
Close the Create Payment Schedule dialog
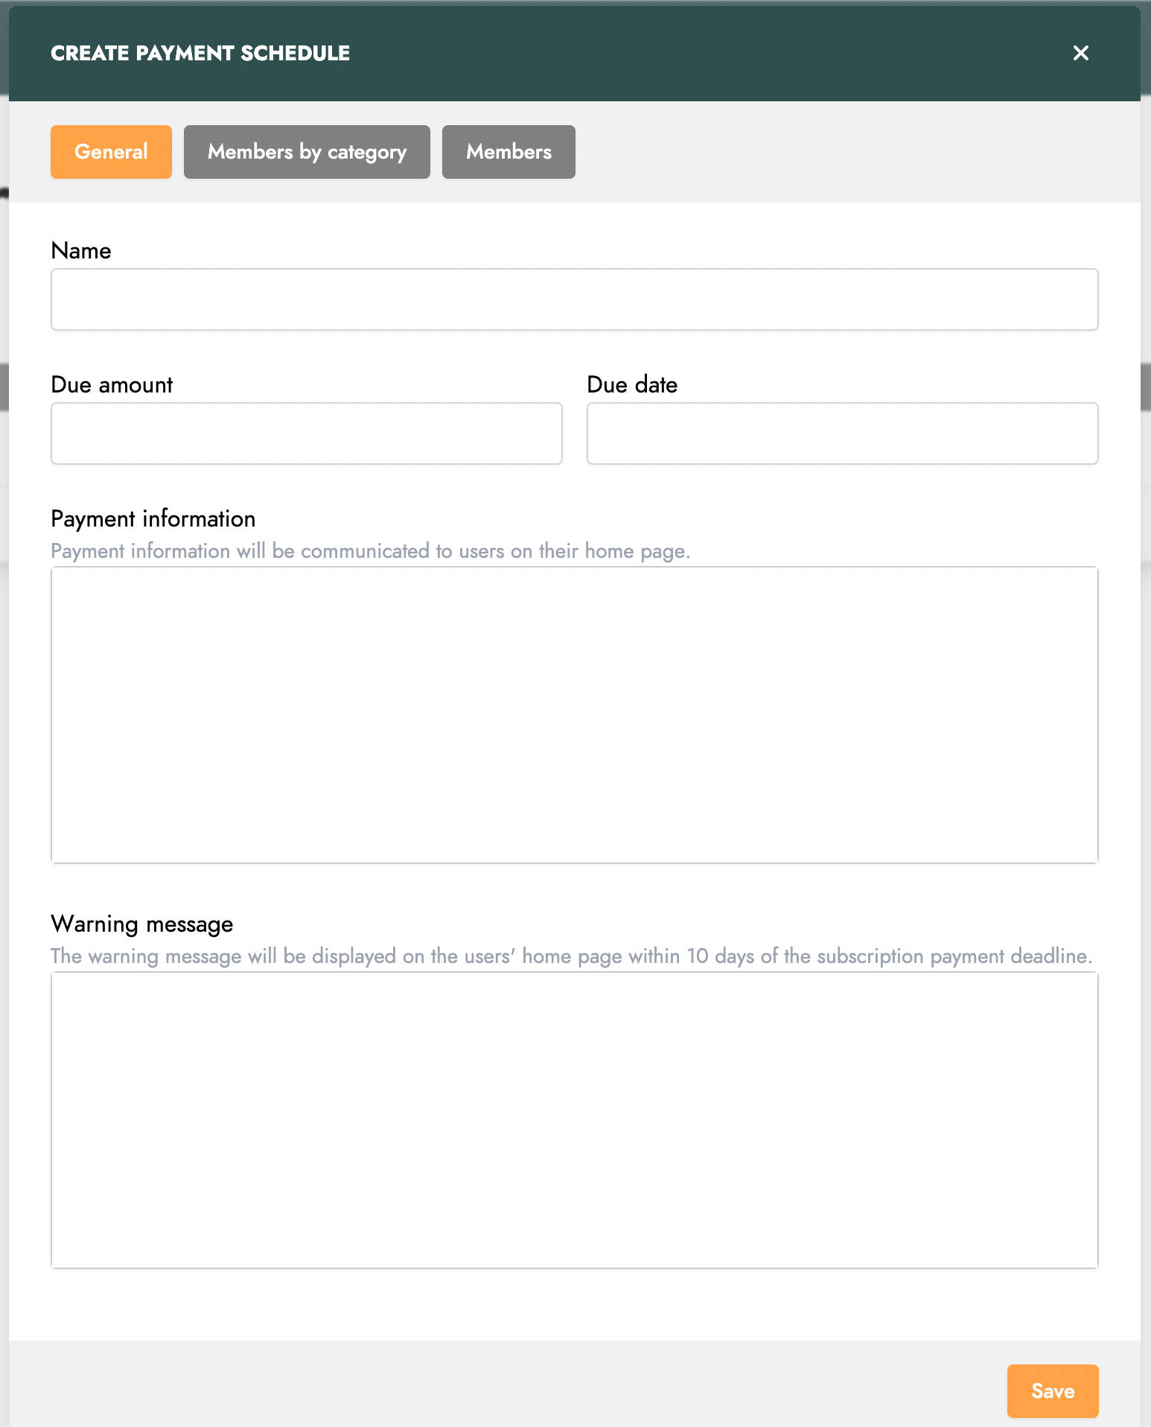pyautogui.click(x=1080, y=53)
